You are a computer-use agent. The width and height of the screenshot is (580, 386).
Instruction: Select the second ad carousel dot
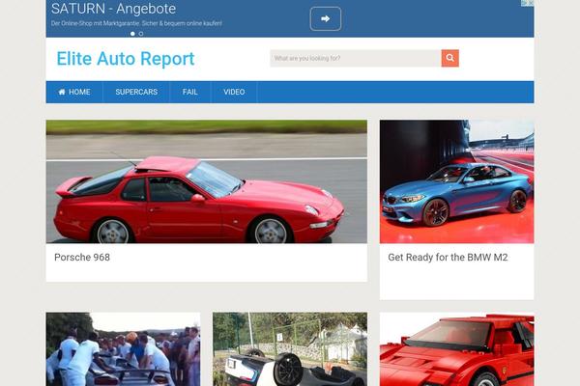coord(141,34)
